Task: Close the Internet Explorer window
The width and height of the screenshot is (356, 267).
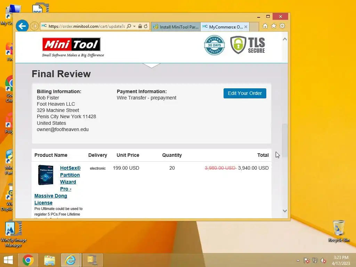Action: pos(281,17)
